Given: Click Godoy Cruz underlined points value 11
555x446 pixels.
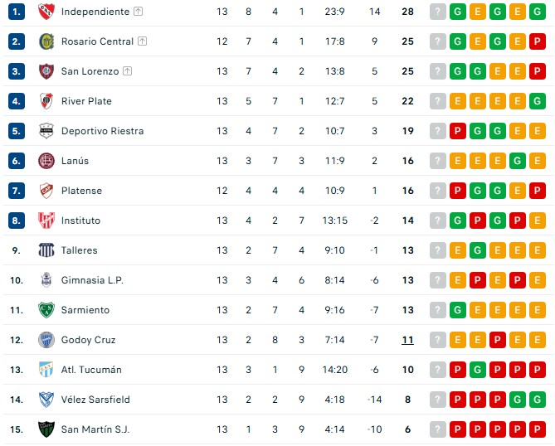Looking at the screenshot, I should tap(407, 340).
